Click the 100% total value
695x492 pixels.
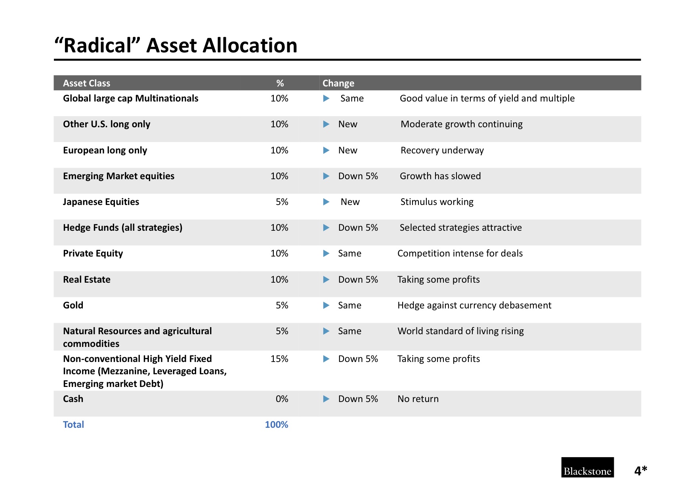277,425
